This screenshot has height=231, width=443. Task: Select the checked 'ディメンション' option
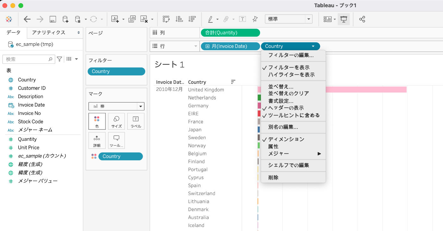[293, 139]
